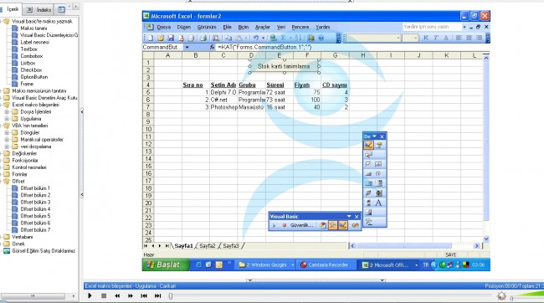Save workbook with the diskette icon
544x303 pixels.
coord(171,38)
